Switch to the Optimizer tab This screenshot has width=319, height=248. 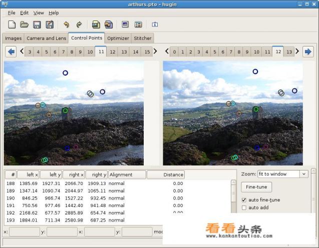(x=118, y=38)
